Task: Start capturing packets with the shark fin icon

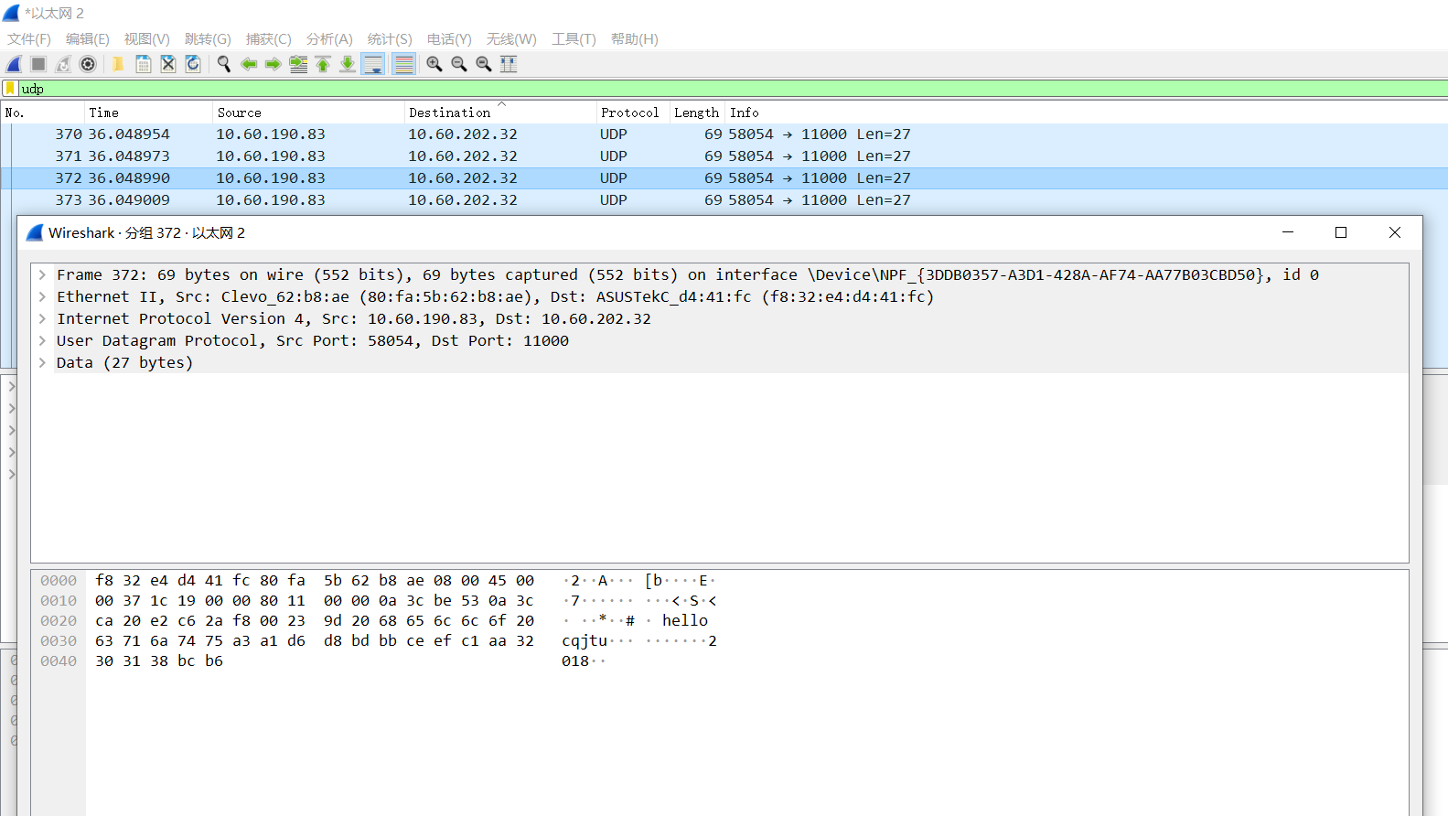Action: [x=14, y=64]
